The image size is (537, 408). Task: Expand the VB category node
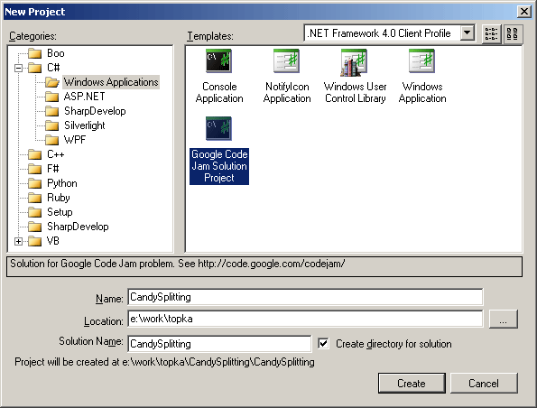point(18,242)
